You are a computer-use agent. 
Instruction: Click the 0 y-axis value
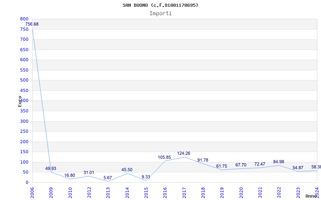click(x=27, y=182)
